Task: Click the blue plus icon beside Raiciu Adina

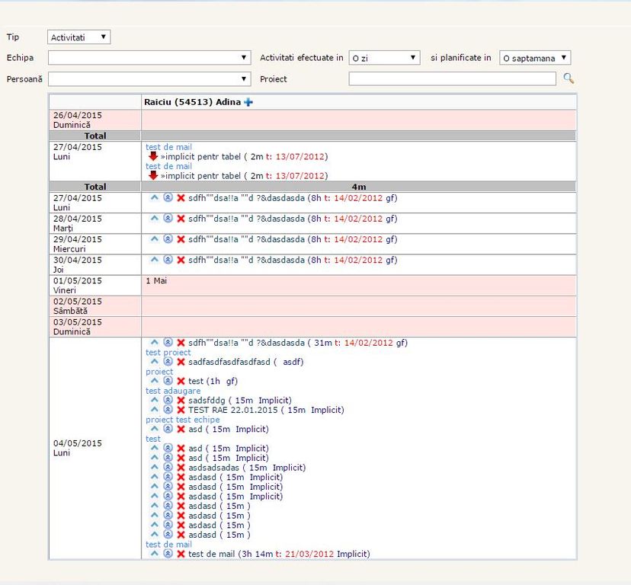Action: 248,102
